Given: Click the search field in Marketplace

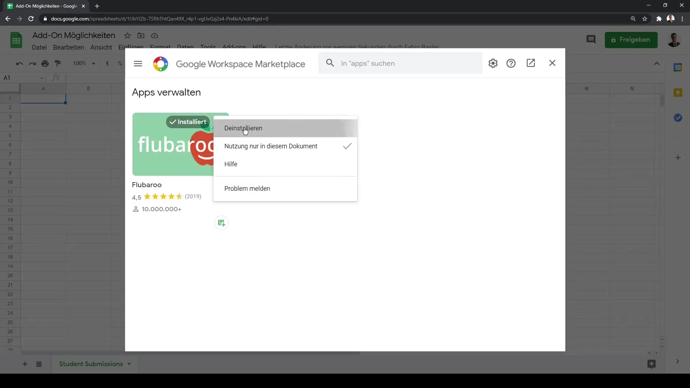Looking at the screenshot, I should coord(400,63).
